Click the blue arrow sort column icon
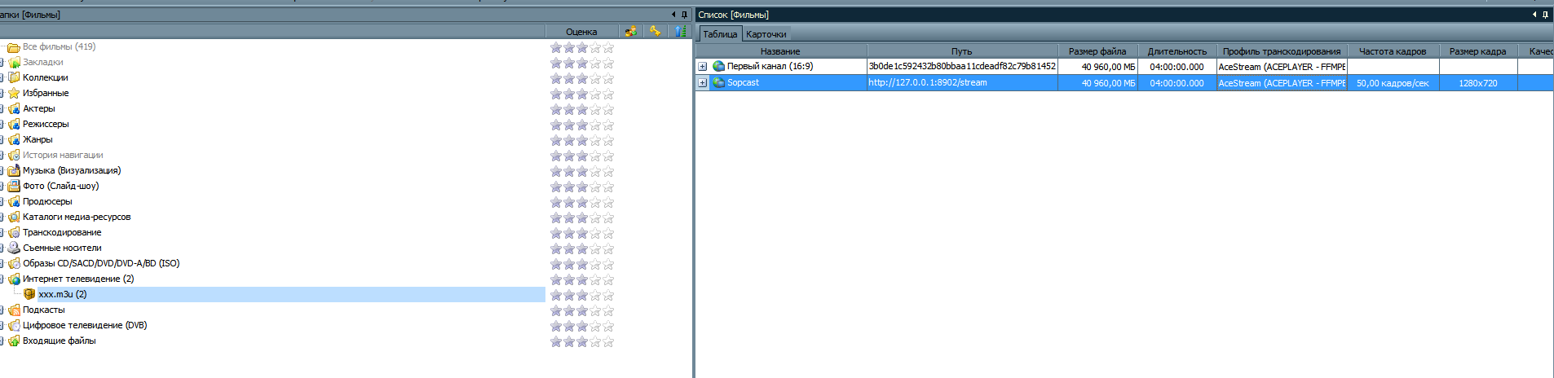The height and width of the screenshot is (378, 1554). tap(680, 32)
